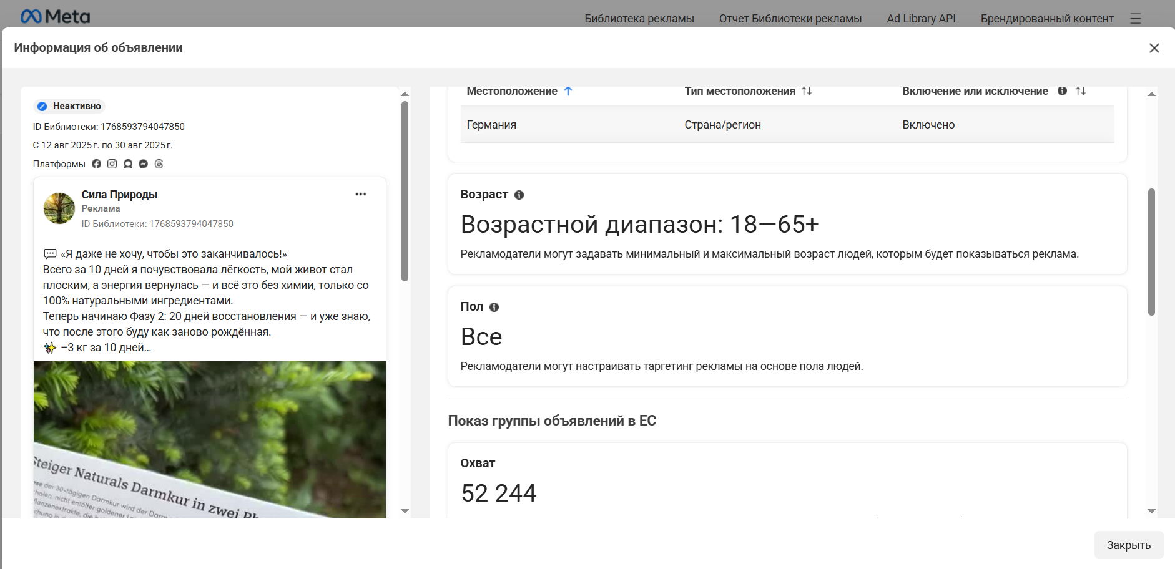Image resolution: width=1175 pixels, height=569 pixels.
Task: Open the Ad Library API link
Action: [x=920, y=19]
